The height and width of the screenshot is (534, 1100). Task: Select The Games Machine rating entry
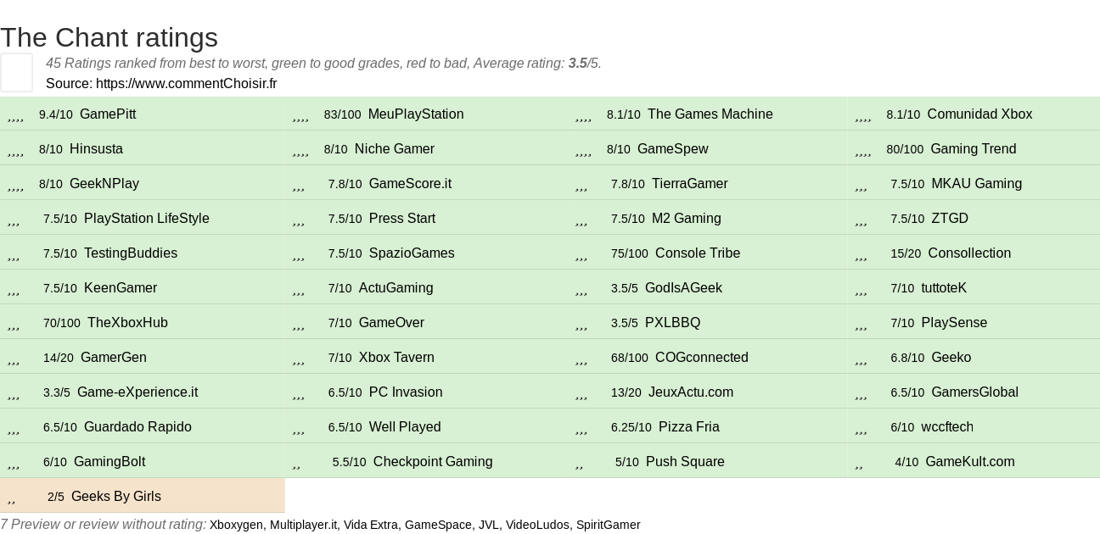[x=708, y=114]
